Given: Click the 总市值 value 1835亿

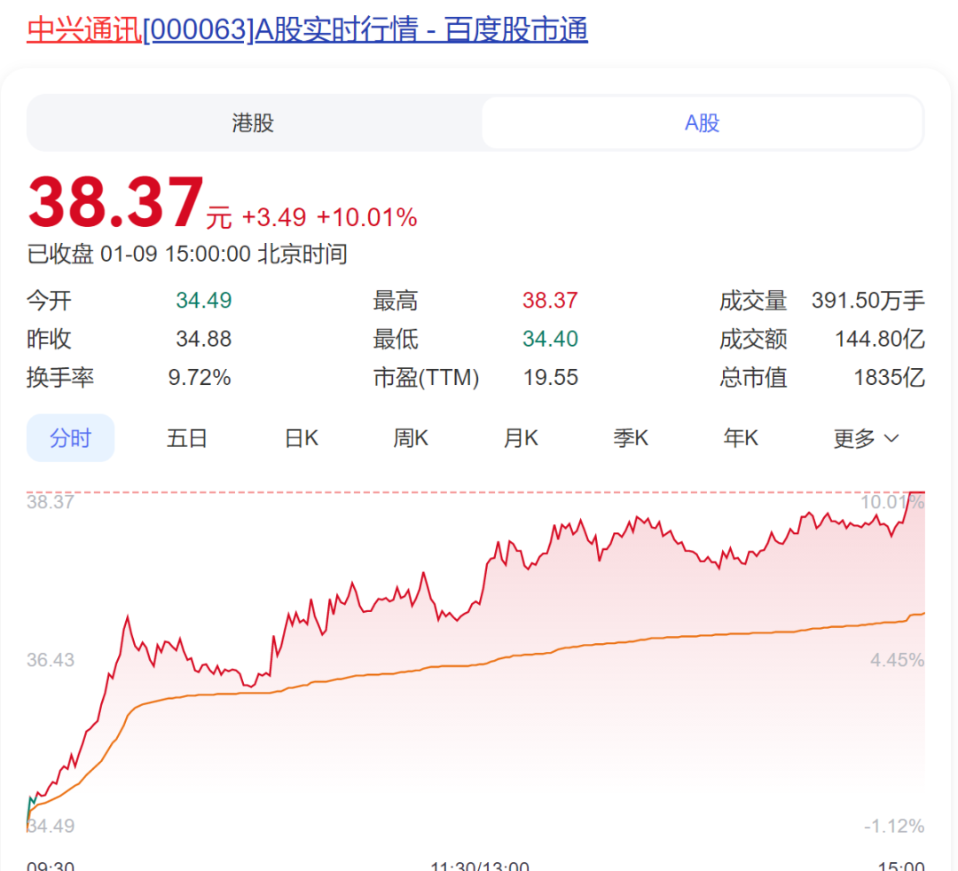Looking at the screenshot, I should click(889, 378).
